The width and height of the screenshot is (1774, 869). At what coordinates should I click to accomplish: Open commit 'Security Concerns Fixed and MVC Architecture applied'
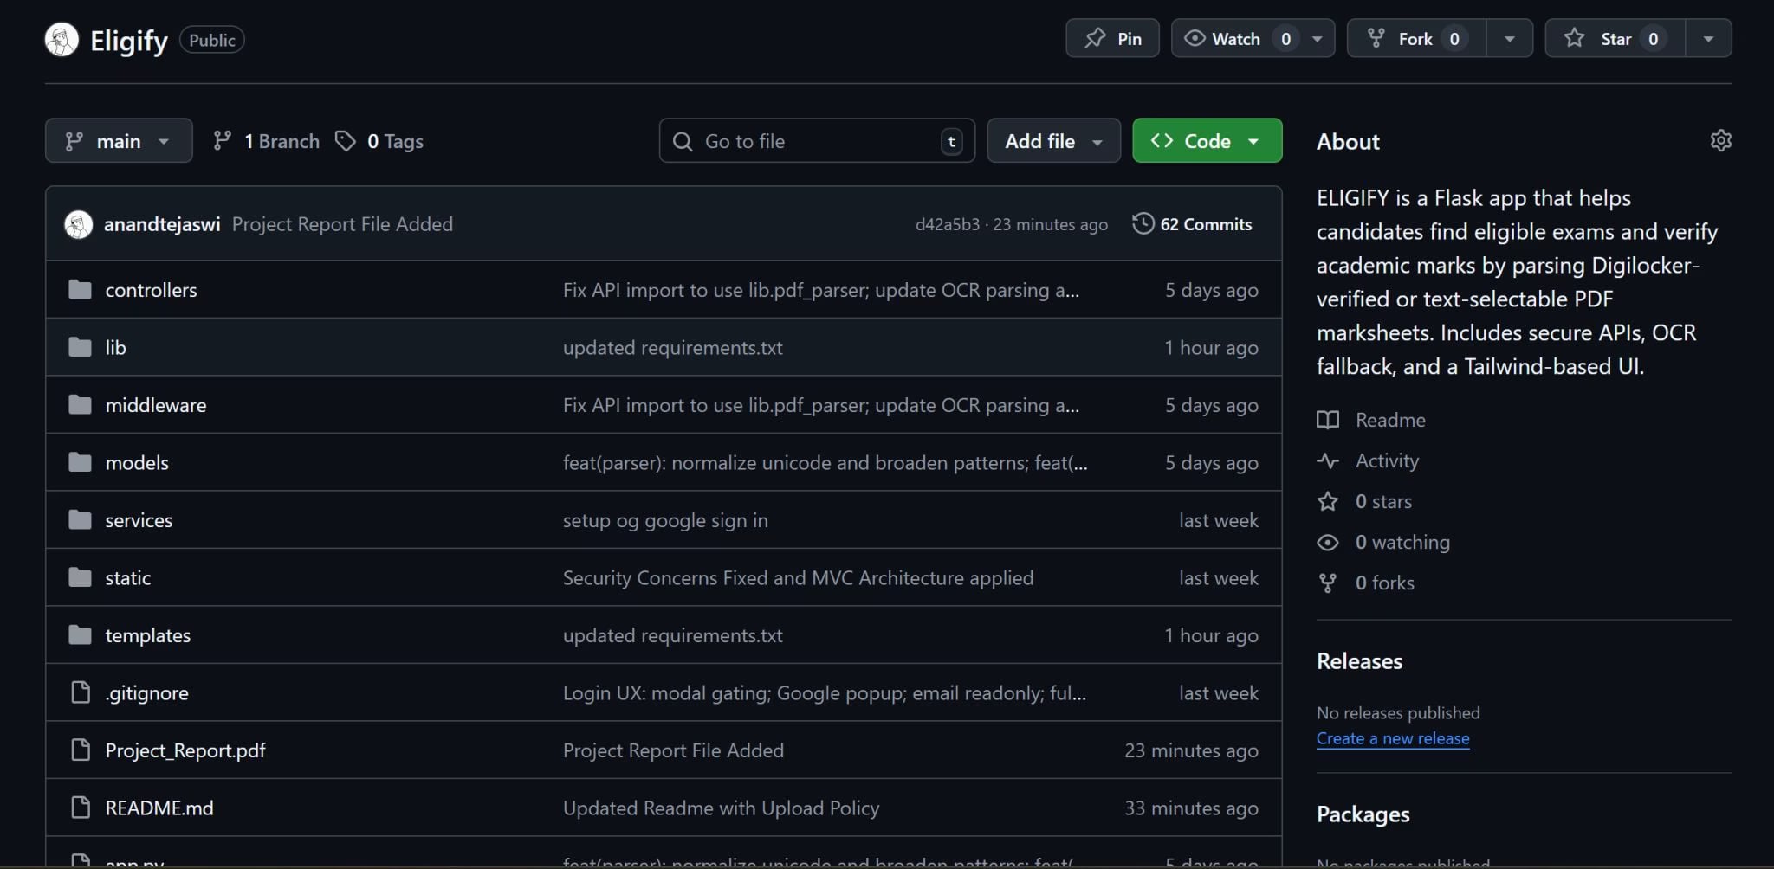click(x=798, y=578)
